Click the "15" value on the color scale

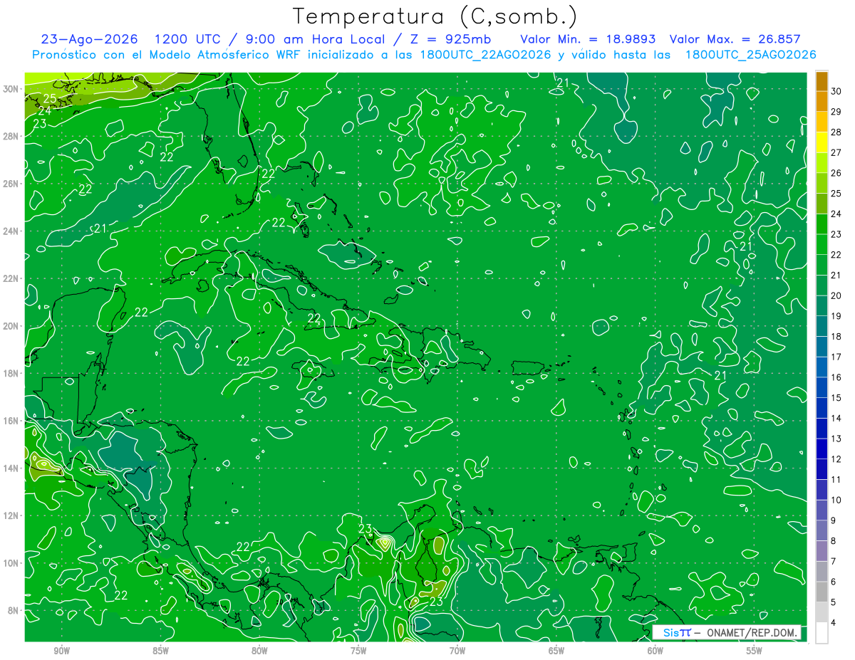[x=836, y=398]
